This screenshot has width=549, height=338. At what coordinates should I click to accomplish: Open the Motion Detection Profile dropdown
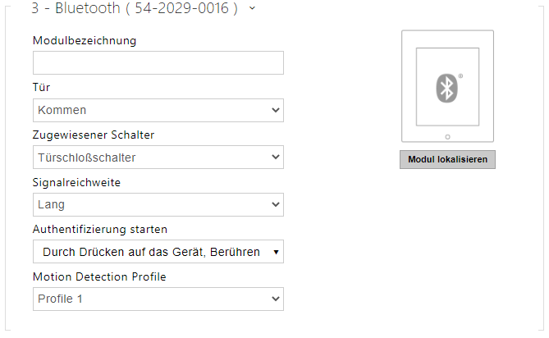coord(158,299)
